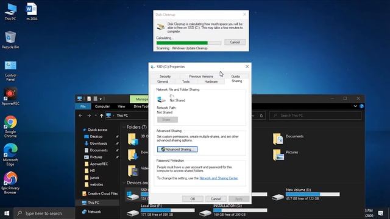
Task: Click This PC in the address bar
Action: (x=122, y=116)
